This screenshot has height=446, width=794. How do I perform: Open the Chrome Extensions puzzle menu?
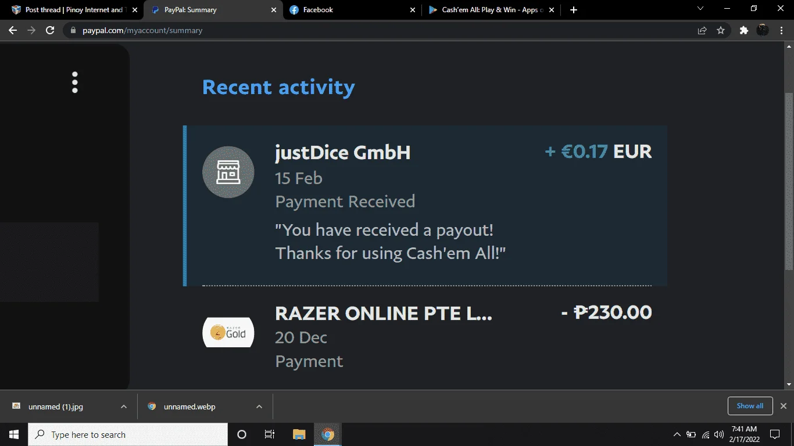pyautogui.click(x=743, y=30)
